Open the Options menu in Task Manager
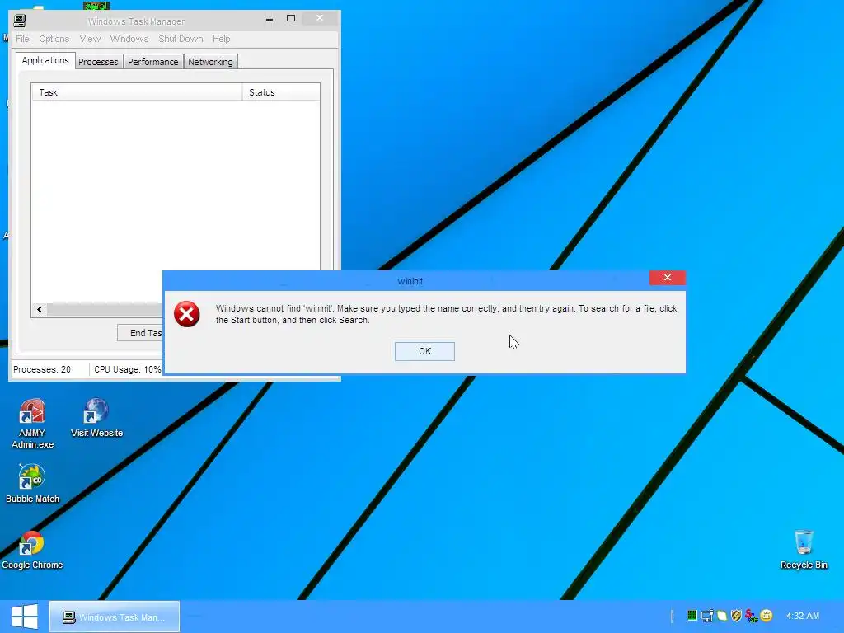The image size is (844, 633). (54, 39)
